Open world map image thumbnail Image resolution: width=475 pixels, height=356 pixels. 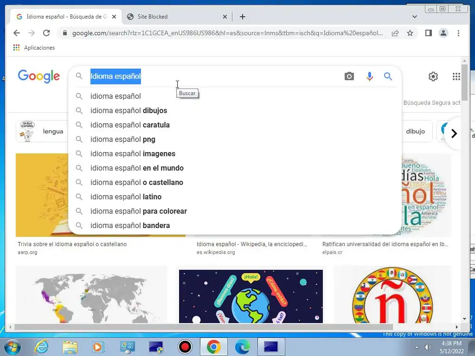tap(91, 294)
